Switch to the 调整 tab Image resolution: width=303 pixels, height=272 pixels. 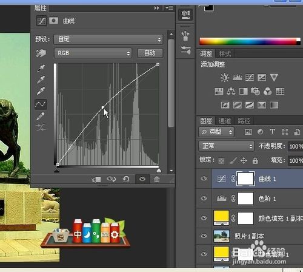206,54
